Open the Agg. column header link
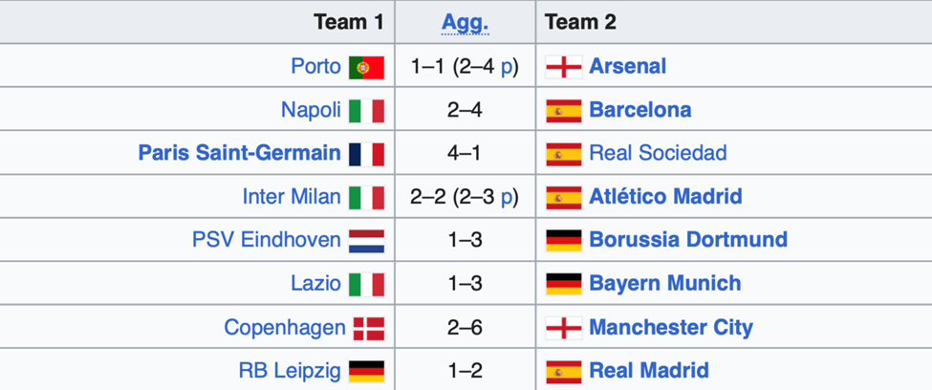Image resolution: width=932 pixels, height=390 pixels. (465, 23)
